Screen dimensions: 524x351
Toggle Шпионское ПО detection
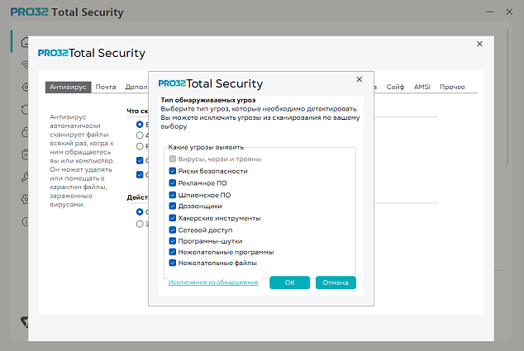pos(173,195)
